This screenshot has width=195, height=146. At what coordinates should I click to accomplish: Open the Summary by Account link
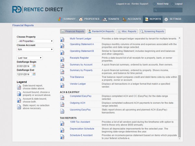coord(81,65)
